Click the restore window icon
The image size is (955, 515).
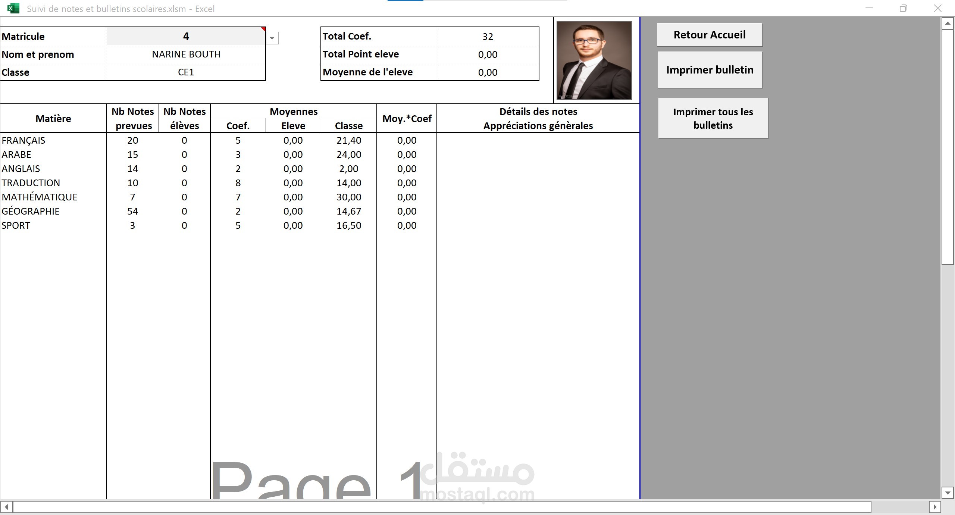coord(903,8)
